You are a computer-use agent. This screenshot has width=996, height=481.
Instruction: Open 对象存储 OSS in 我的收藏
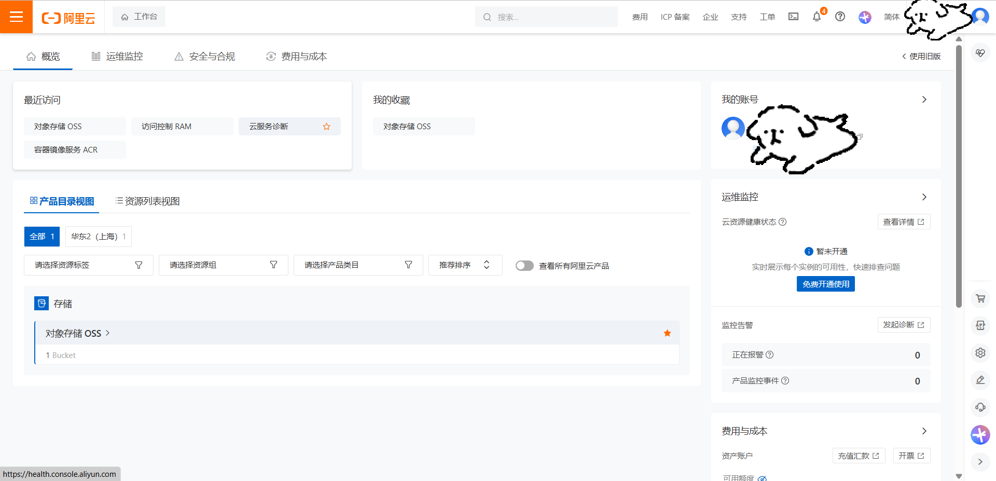click(424, 127)
